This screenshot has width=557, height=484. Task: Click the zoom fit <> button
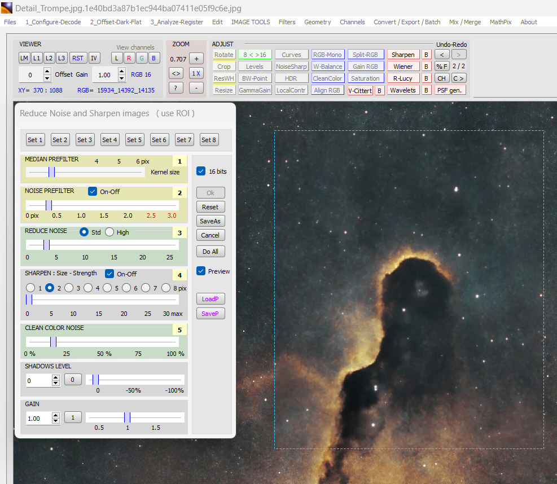(176, 73)
